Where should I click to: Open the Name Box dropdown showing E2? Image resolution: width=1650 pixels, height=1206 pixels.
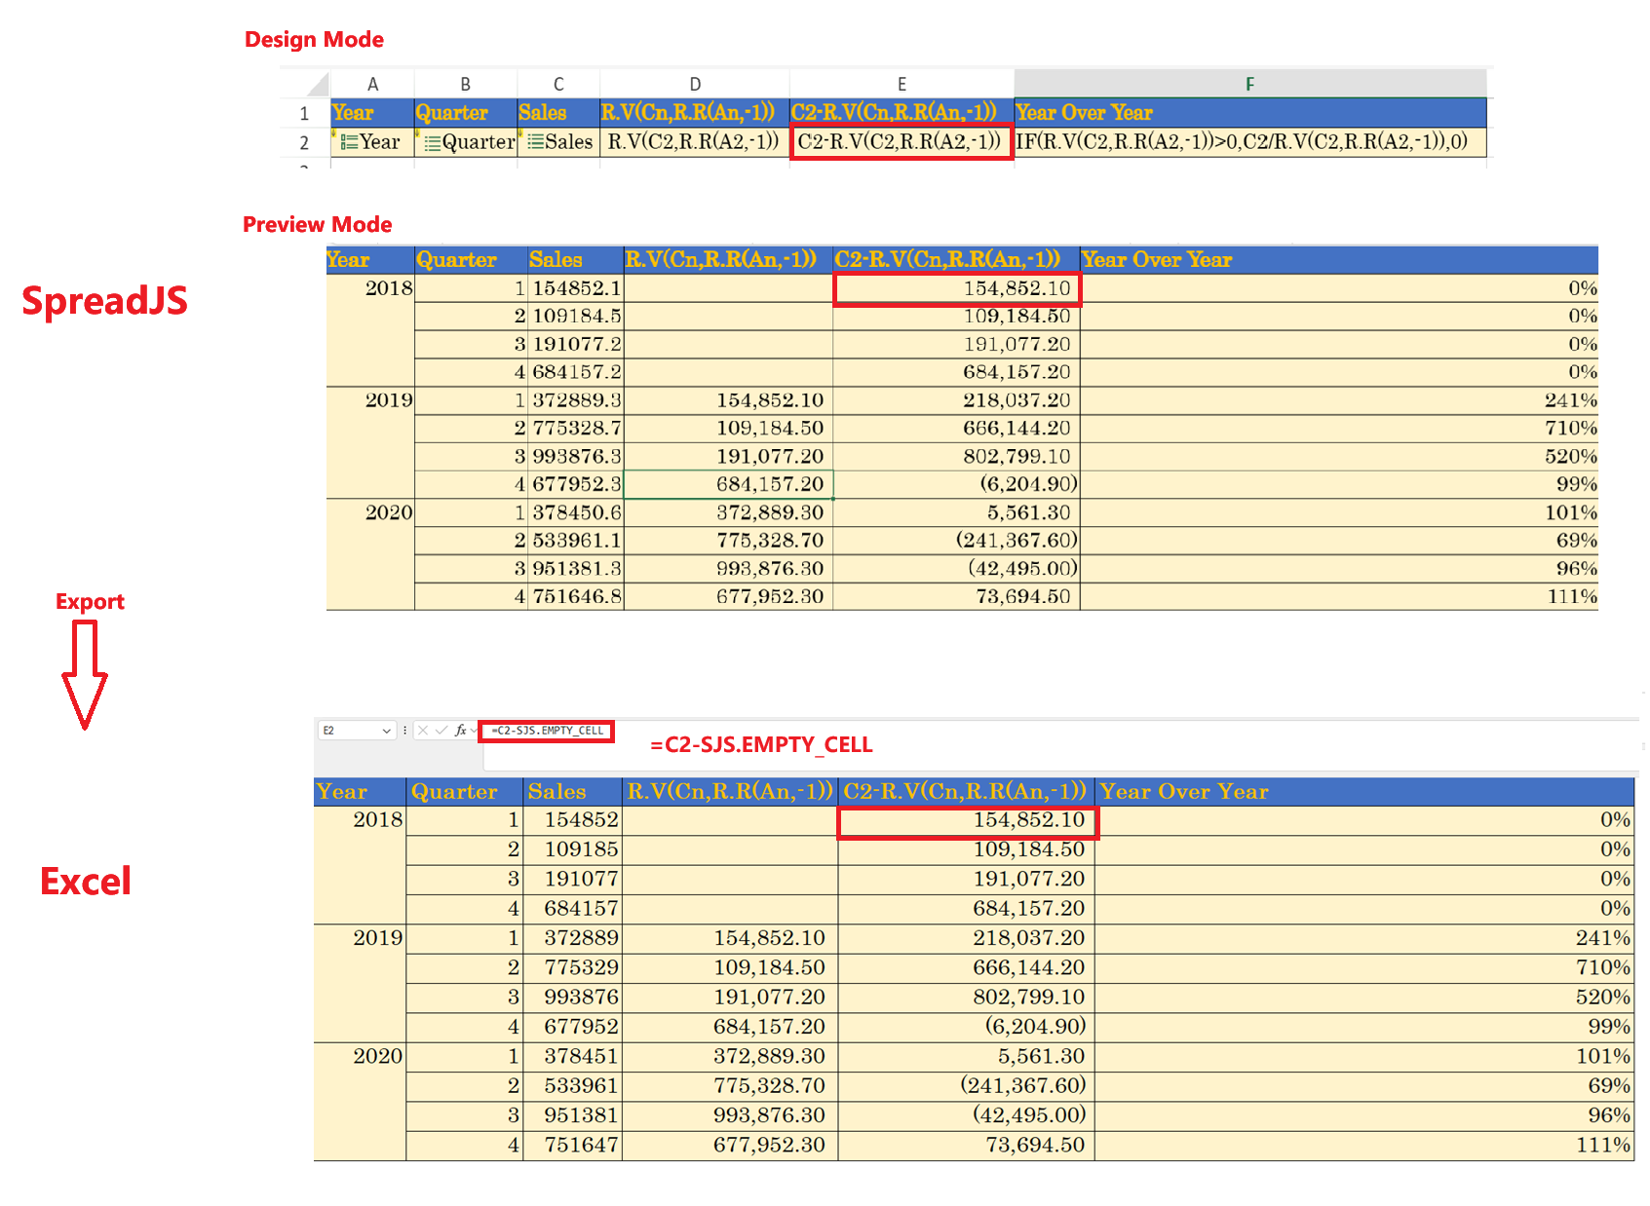pos(387,731)
